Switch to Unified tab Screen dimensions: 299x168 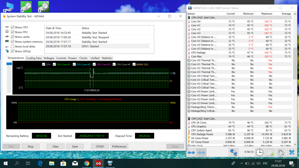click(95, 58)
